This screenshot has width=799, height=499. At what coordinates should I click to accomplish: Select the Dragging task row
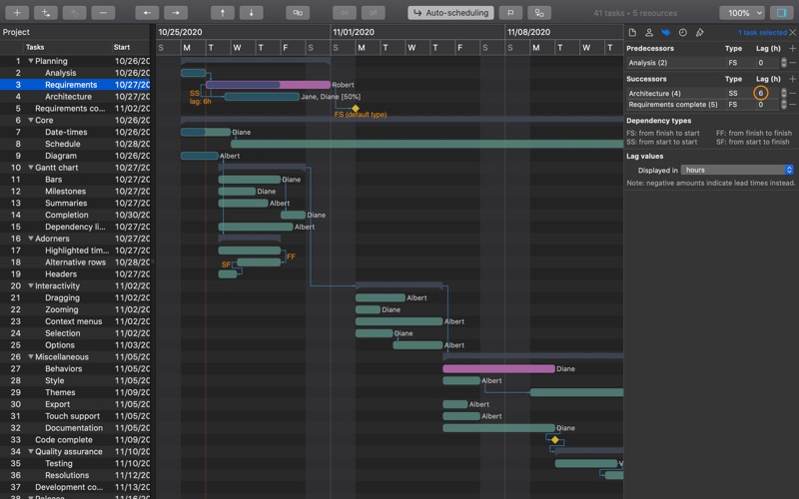75,297
